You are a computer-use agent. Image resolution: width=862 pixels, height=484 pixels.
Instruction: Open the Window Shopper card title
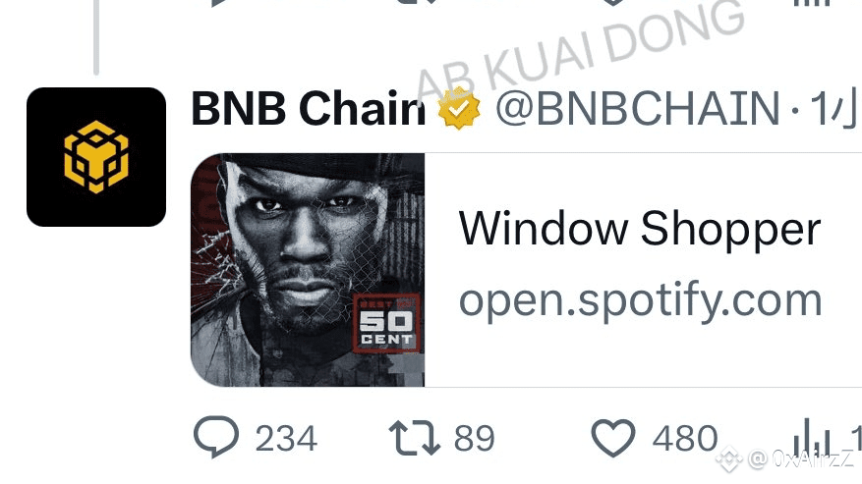[640, 229]
